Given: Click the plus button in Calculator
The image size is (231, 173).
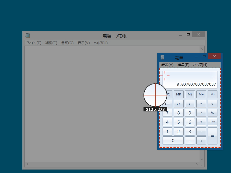Looking at the screenshot, I should pos(201,141).
